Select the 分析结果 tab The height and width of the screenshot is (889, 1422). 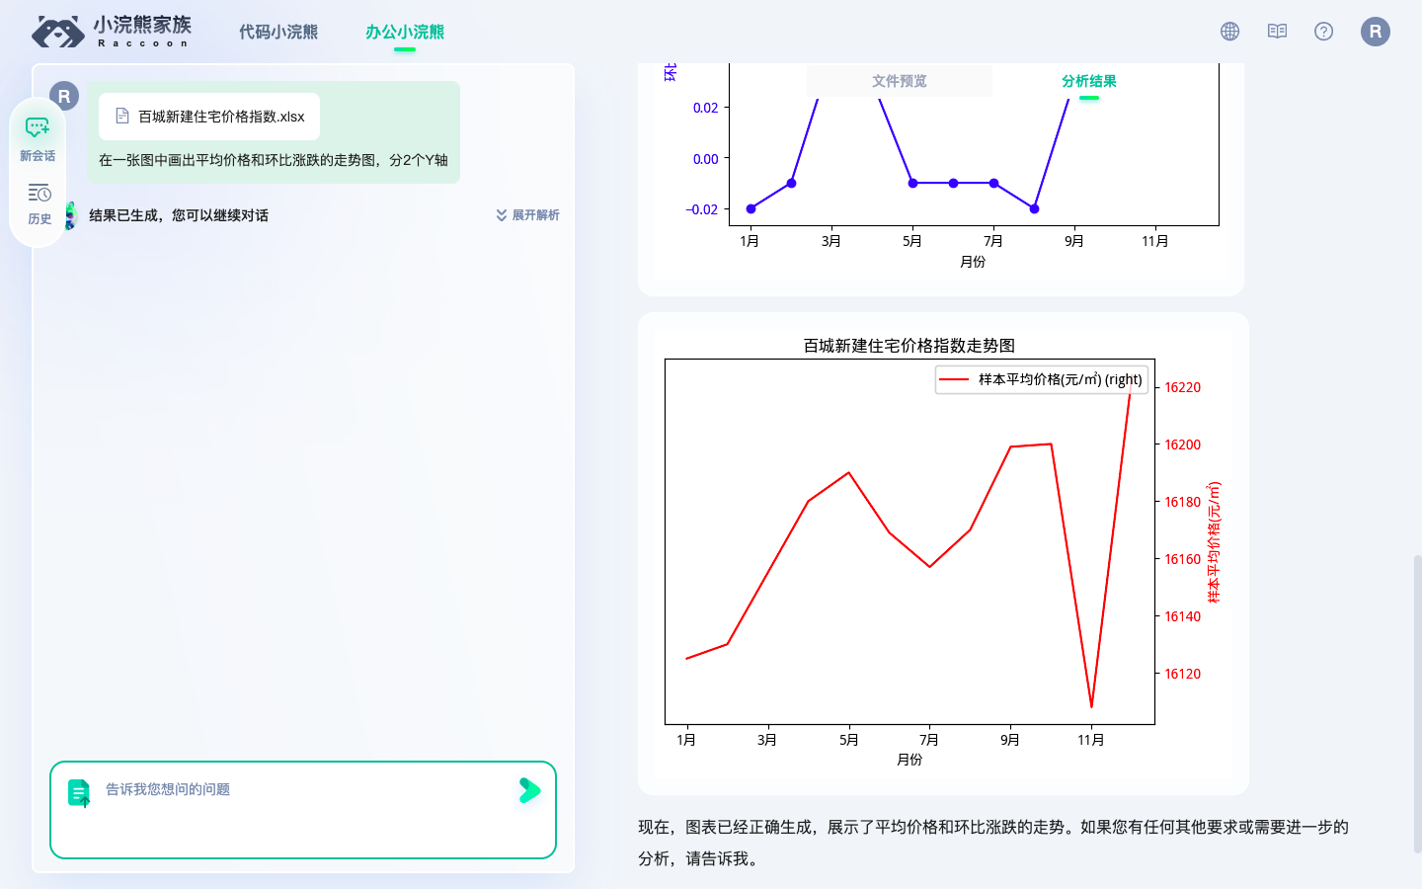[x=1089, y=80]
